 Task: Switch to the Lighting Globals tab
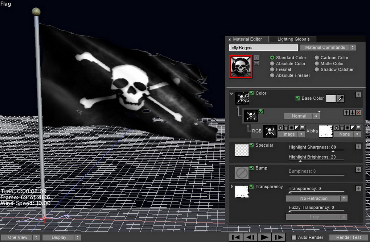[293, 39]
